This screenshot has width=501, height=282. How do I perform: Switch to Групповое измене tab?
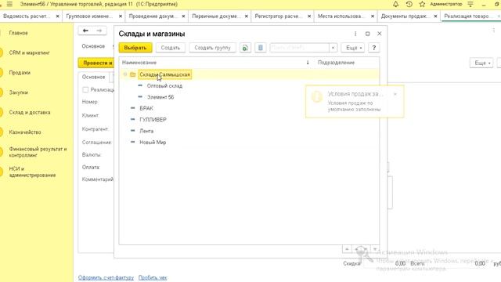(x=89, y=16)
